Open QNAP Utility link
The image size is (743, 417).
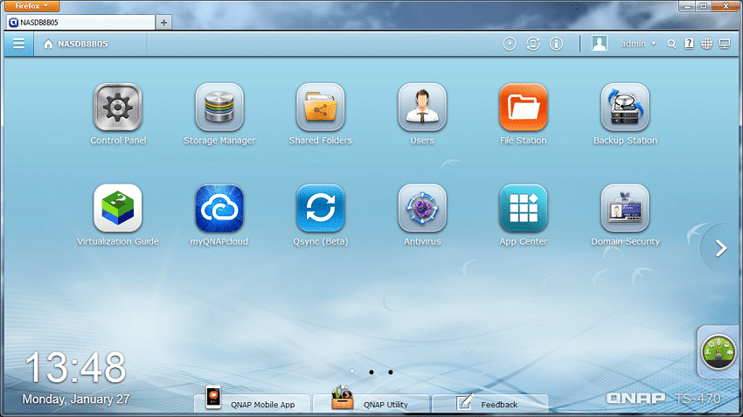point(371,402)
